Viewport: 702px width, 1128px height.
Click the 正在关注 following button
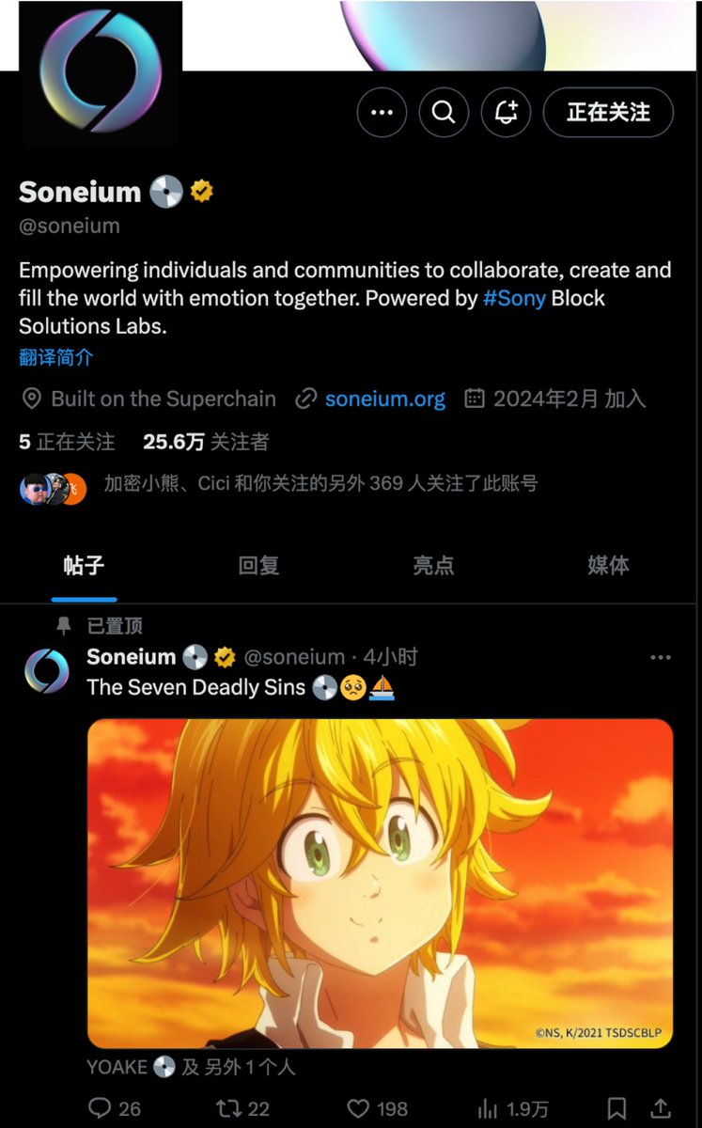(608, 113)
